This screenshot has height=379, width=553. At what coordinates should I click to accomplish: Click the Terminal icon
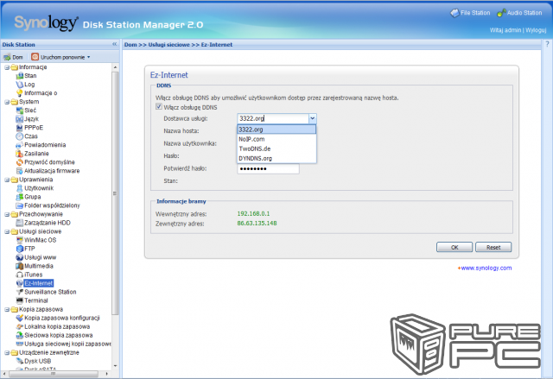point(20,300)
